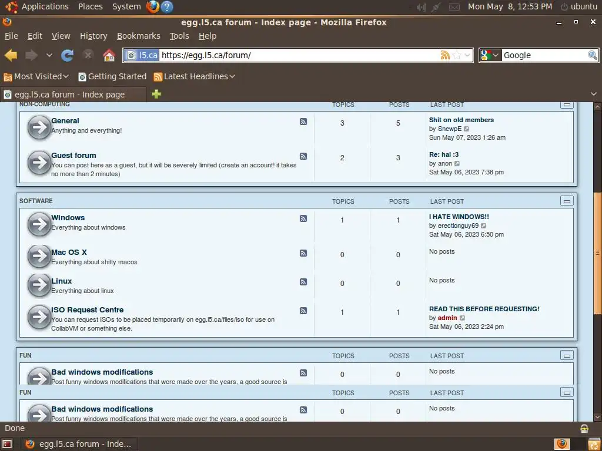
Task: Open the back/forward history dropdown arrow
Action: (x=49, y=55)
